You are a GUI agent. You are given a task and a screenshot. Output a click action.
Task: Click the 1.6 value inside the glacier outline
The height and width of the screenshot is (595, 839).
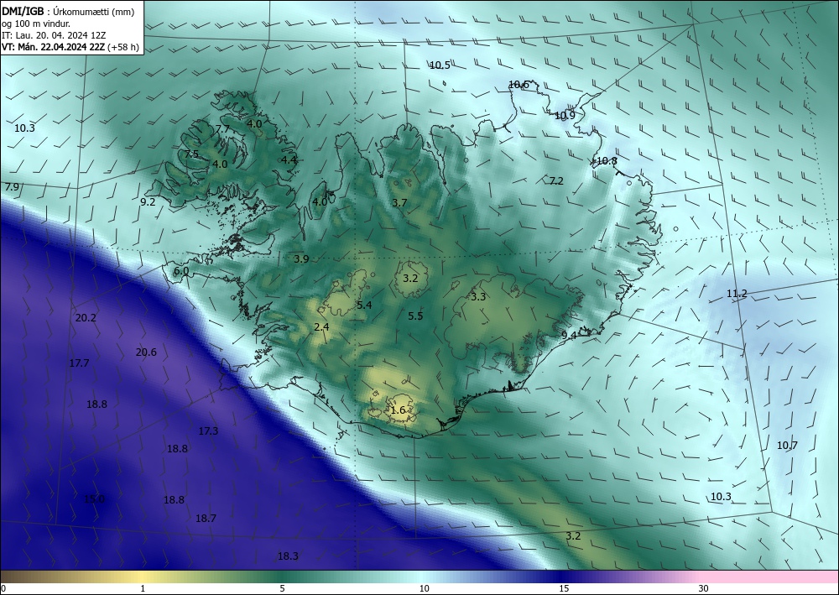click(399, 410)
